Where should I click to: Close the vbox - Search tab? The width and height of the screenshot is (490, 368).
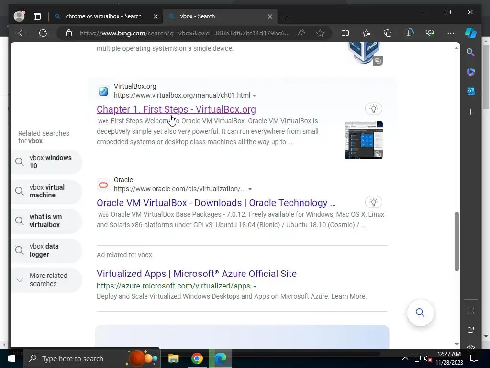[x=270, y=16]
